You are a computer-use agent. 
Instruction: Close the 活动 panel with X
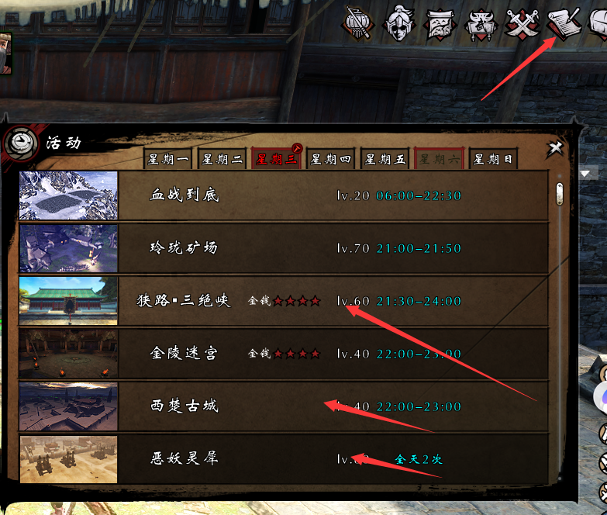555,148
